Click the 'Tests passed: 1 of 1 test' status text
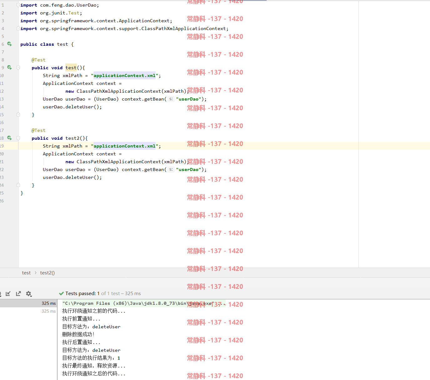 [x=103, y=294]
